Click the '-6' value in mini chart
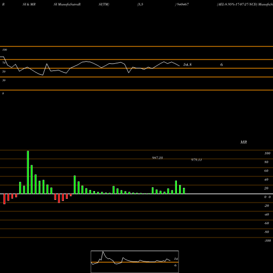 175,265
